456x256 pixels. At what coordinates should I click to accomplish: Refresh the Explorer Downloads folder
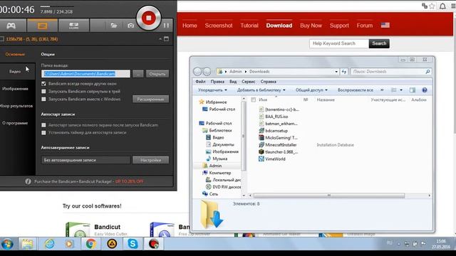coord(344,71)
